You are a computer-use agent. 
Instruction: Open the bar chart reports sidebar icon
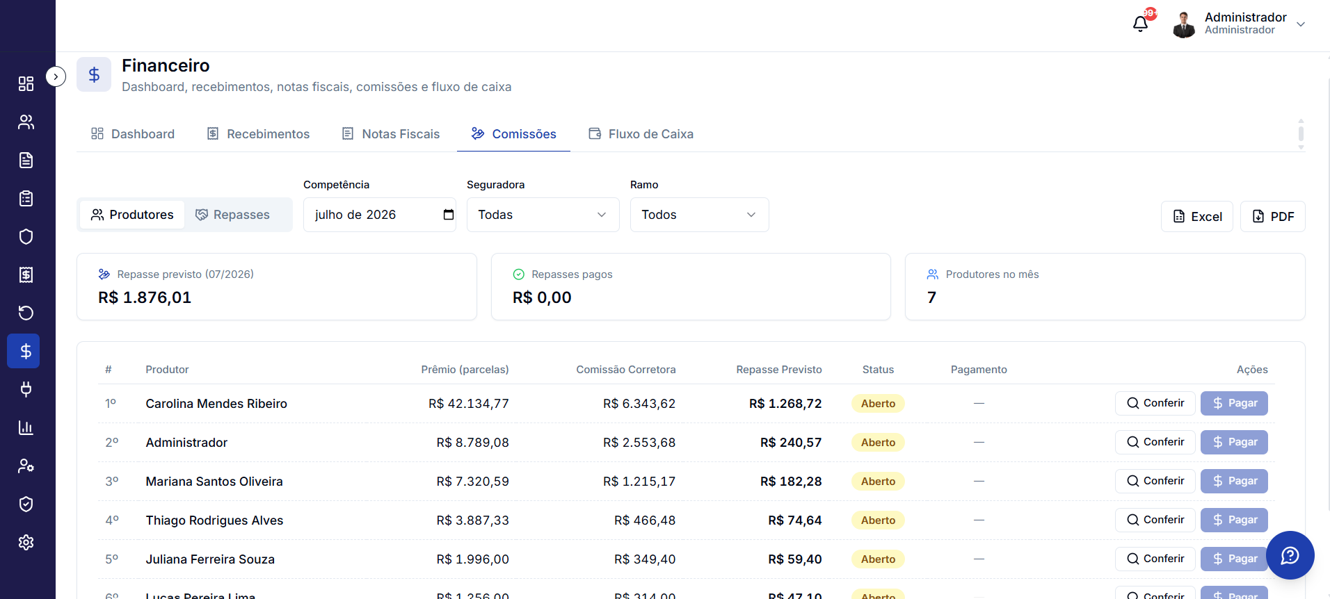(26, 427)
